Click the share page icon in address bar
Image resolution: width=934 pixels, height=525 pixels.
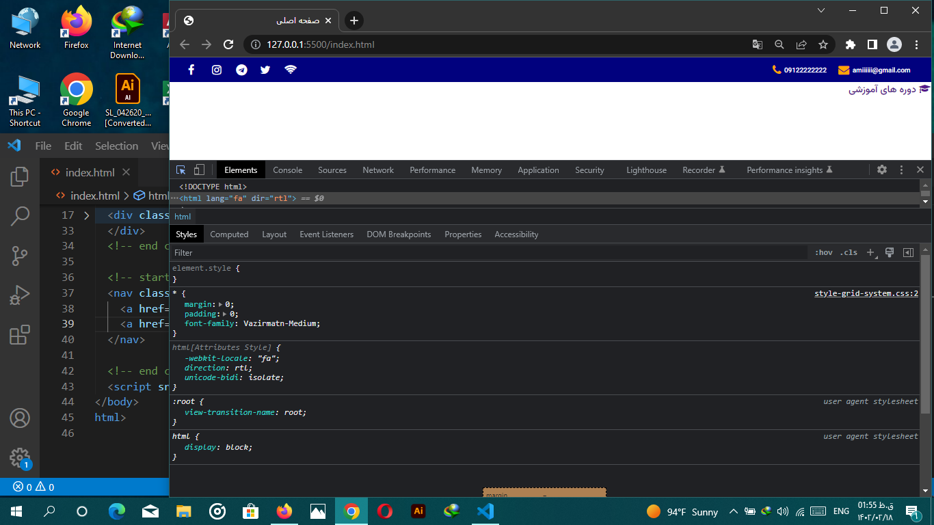(x=801, y=44)
